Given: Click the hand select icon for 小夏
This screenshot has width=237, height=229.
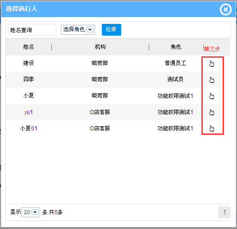Looking at the screenshot, I should coord(211,96).
